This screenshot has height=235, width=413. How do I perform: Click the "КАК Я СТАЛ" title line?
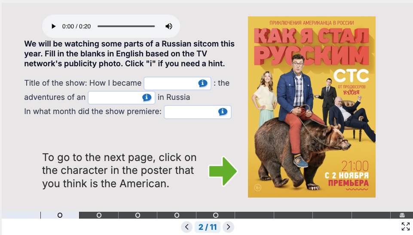[x=311, y=36]
